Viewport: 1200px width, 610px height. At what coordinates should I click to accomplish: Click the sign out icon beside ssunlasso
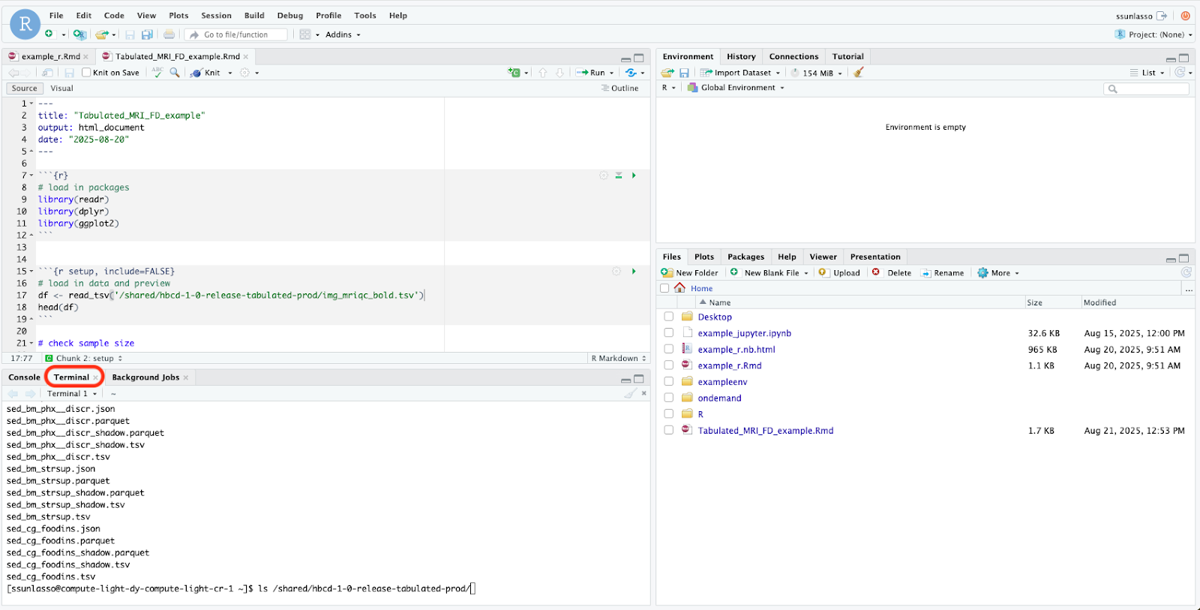[x=1162, y=16]
